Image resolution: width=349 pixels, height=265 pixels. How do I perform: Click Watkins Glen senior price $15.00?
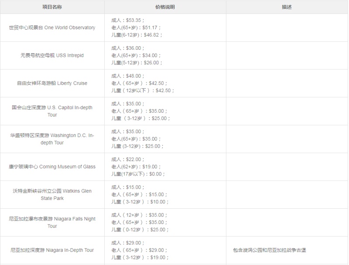(157, 195)
